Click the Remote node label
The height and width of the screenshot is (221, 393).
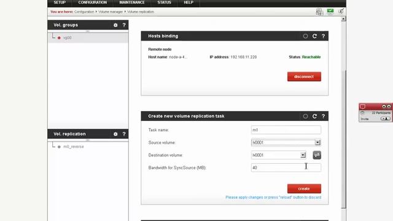tap(160, 49)
